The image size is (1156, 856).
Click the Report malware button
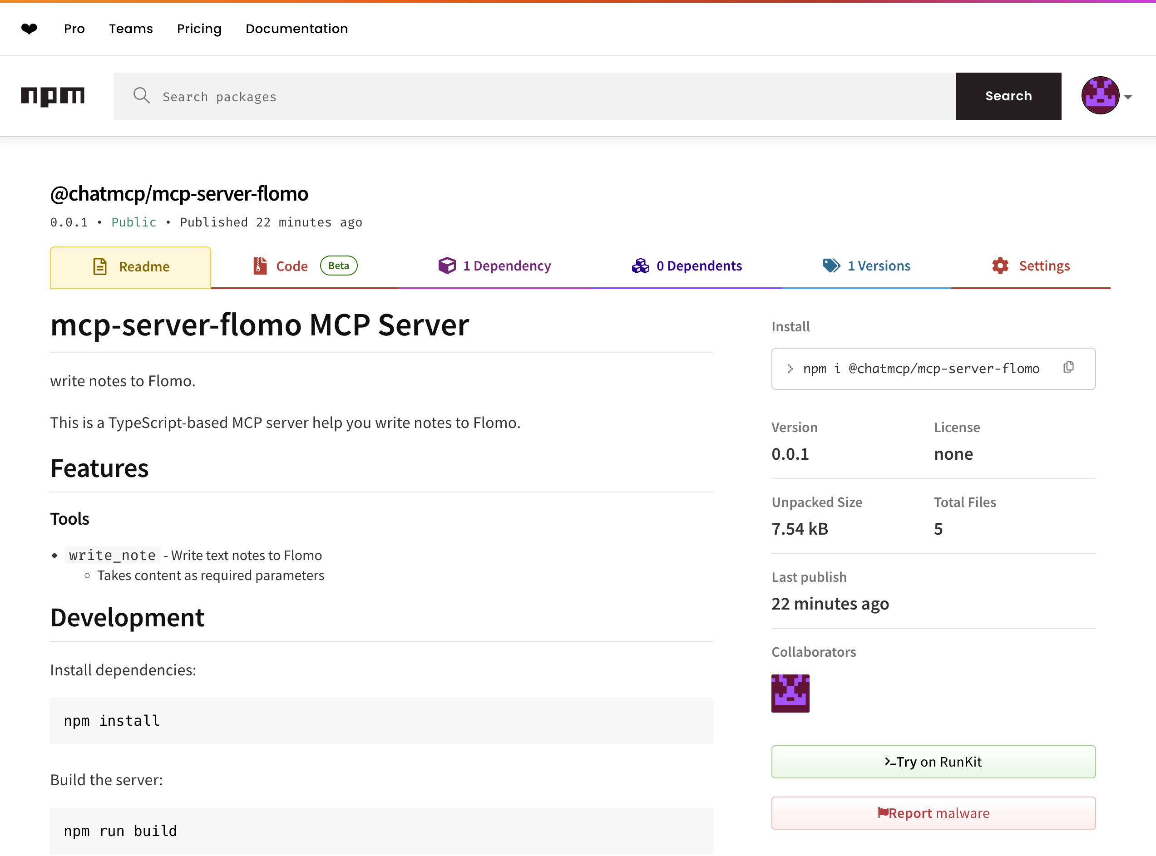[x=933, y=813]
